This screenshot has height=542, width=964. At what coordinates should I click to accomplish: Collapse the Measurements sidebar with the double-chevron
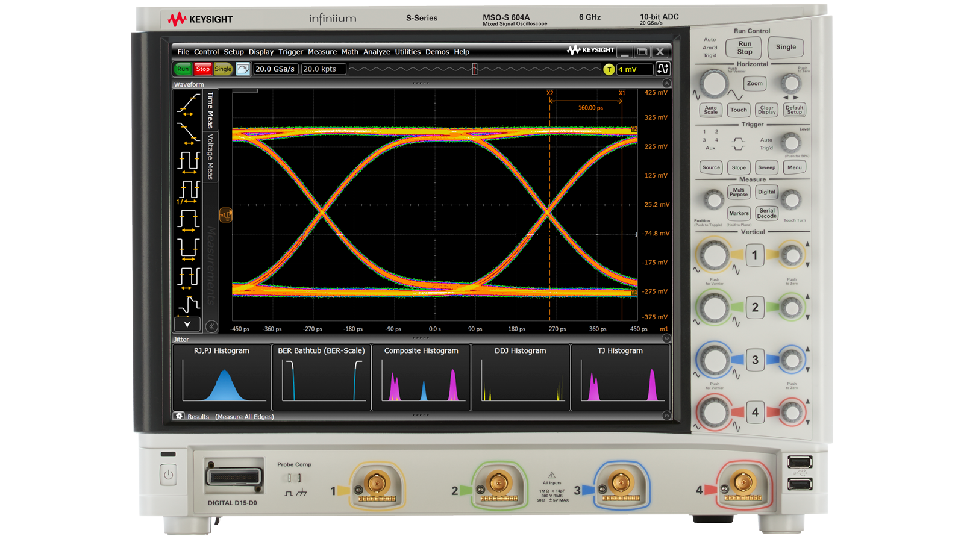pyautogui.click(x=211, y=325)
